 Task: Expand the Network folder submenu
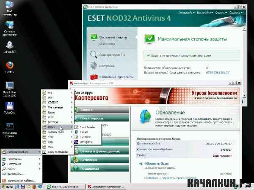58,122
